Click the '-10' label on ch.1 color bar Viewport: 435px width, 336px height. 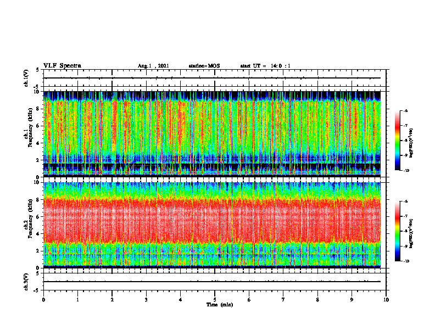[x=406, y=171]
